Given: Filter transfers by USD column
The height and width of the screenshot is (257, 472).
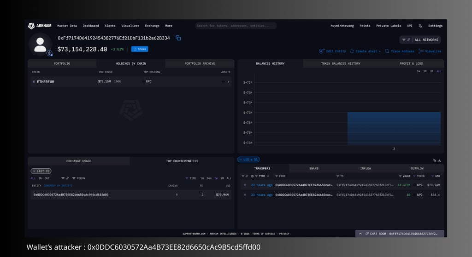Looking at the screenshot, I should [x=432, y=176].
